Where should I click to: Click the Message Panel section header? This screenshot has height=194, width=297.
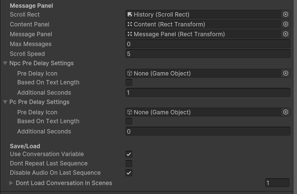[x=31, y=6]
